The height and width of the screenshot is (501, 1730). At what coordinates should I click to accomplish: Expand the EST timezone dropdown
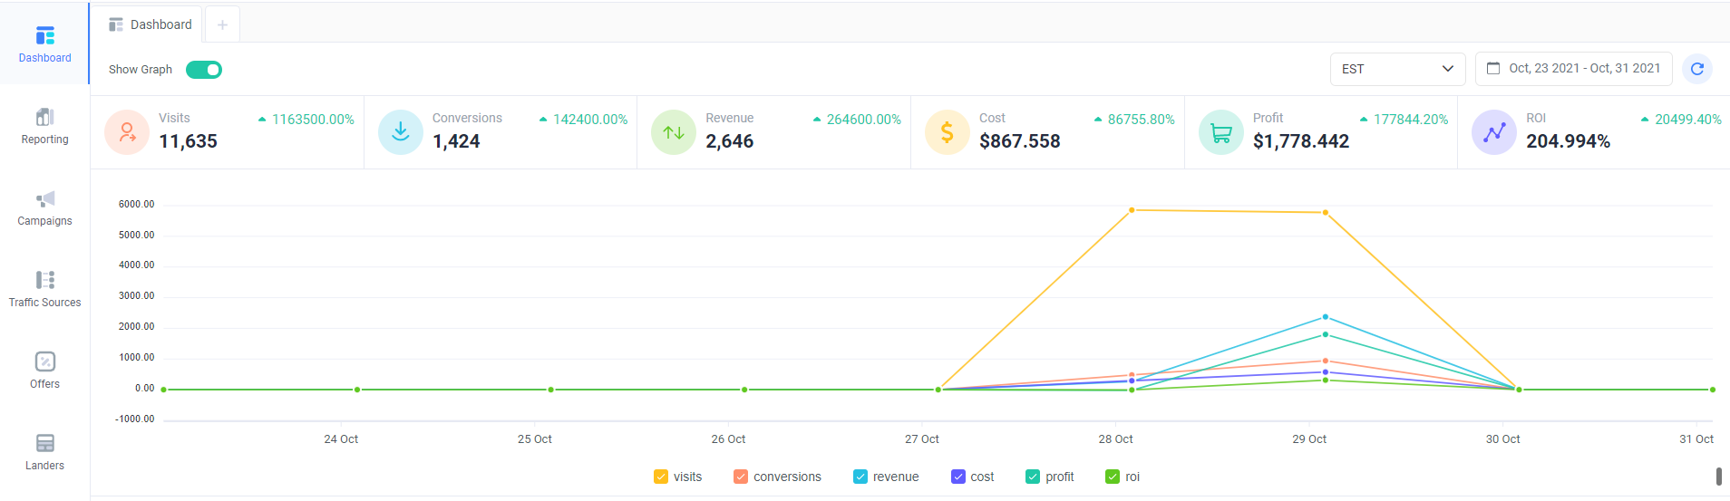pyautogui.click(x=1397, y=69)
